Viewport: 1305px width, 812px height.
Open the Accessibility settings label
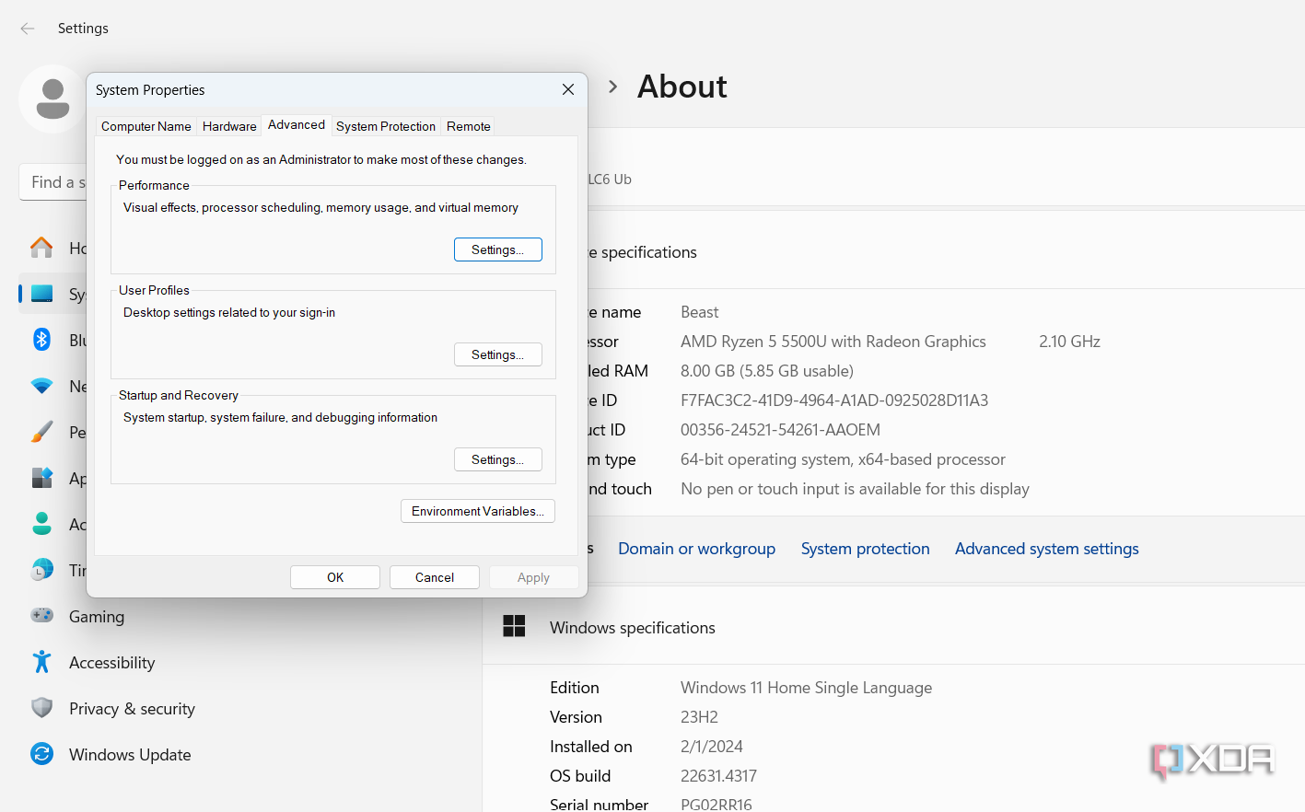pyautogui.click(x=111, y=663)
